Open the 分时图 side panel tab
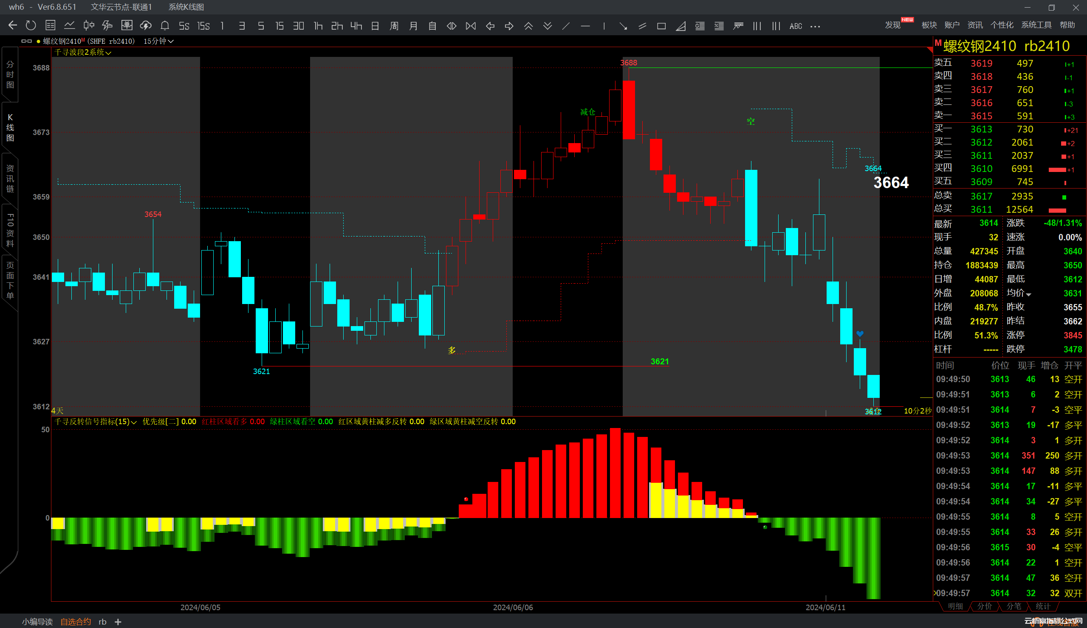Image resolution: width=1087 pixels, height=628 pixels. (10, 75)
